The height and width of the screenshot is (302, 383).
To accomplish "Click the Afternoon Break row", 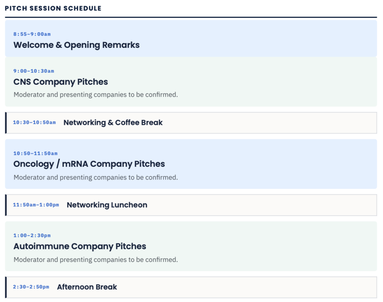I will 191,287.
